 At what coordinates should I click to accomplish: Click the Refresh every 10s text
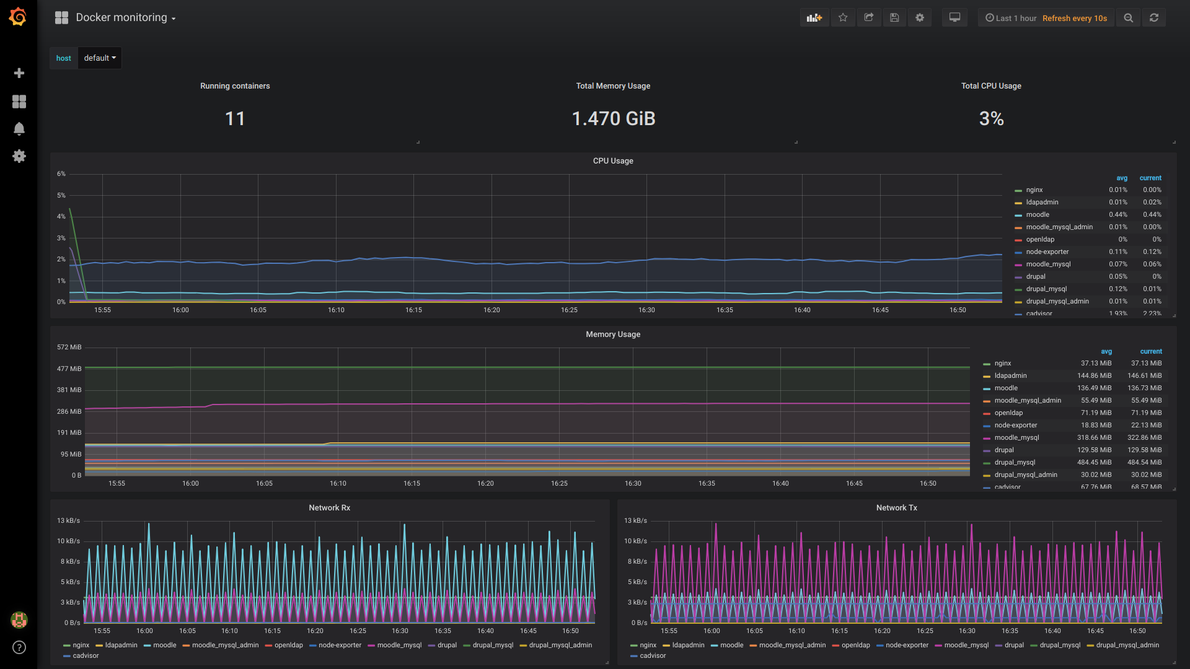click(1075, 19)
